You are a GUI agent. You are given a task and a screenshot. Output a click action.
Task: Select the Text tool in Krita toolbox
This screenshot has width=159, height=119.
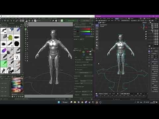[x=27, y=25]
